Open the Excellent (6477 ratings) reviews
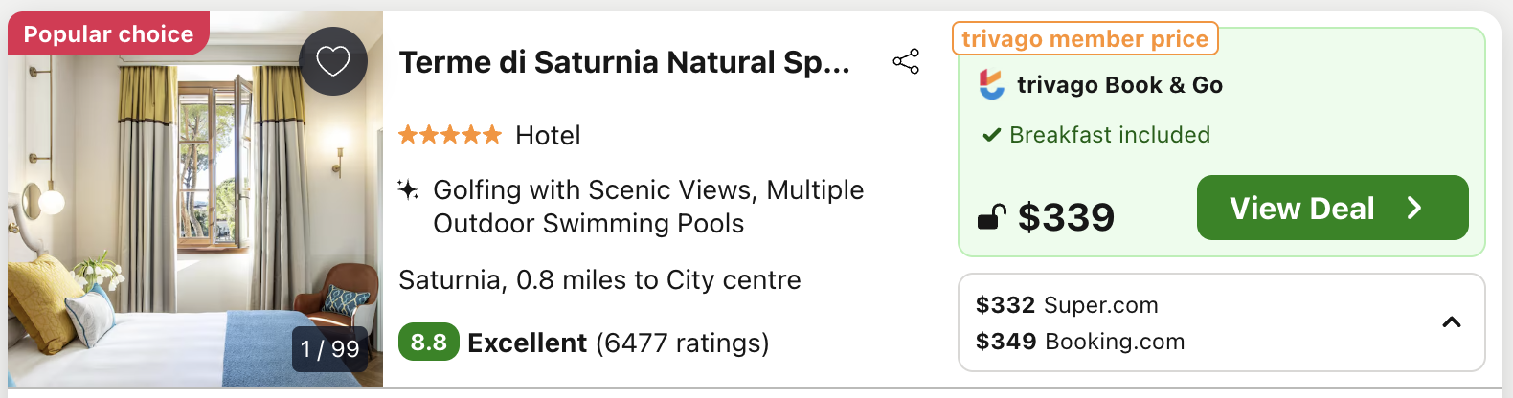Screen dimensions: 1513x398 (x=619, y=343)
